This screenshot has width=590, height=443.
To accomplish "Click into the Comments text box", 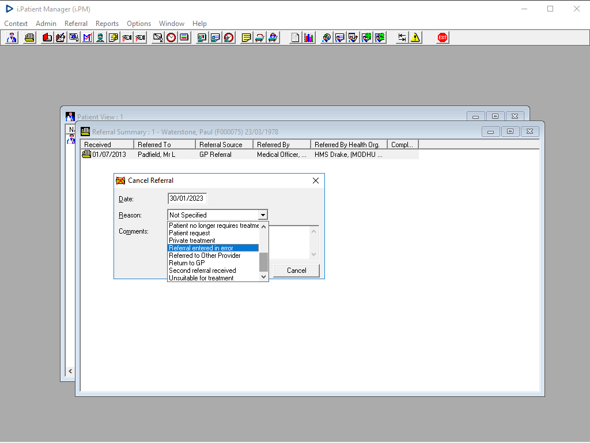I will tap(289, 242).
